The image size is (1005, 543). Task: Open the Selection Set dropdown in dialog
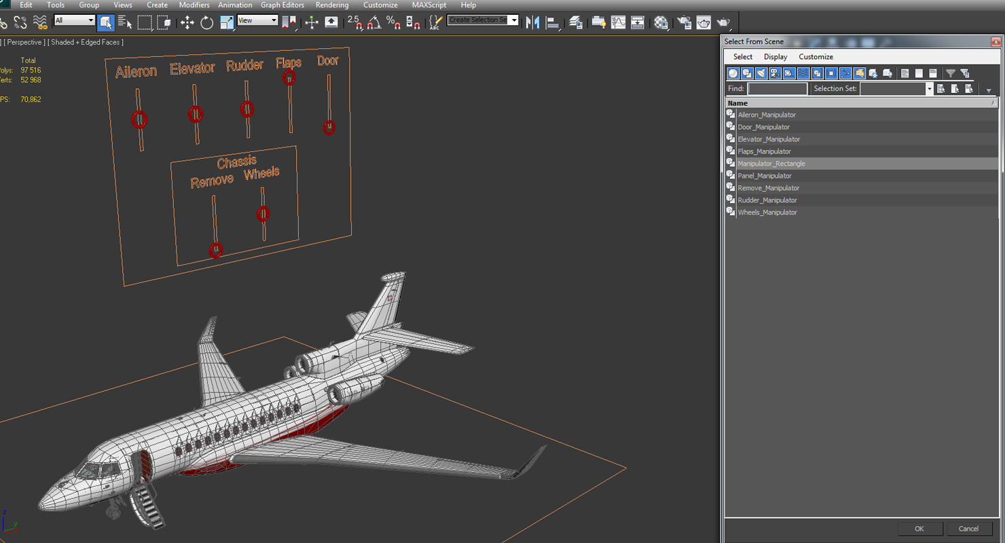pos(896,89)
